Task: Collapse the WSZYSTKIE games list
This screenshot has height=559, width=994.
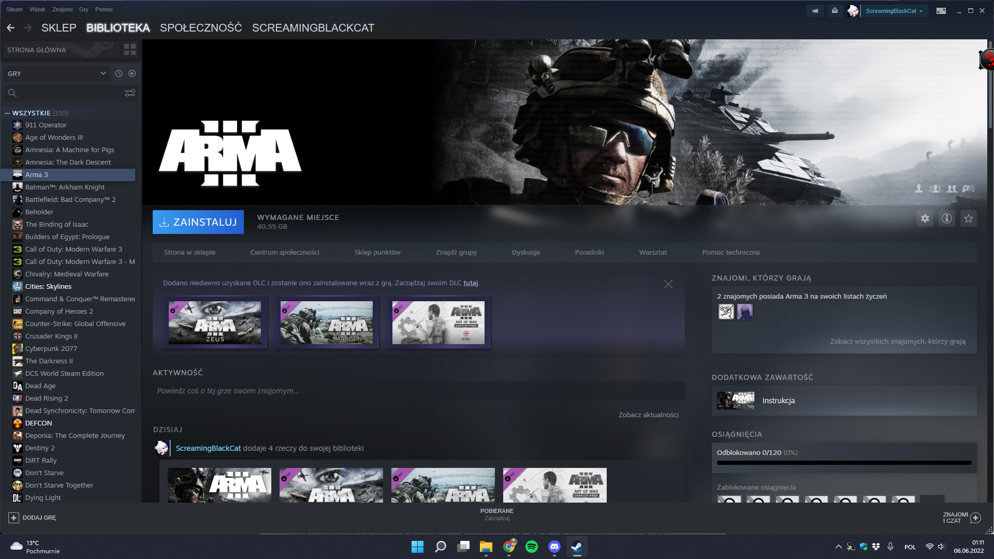Action: click(7, 113)
